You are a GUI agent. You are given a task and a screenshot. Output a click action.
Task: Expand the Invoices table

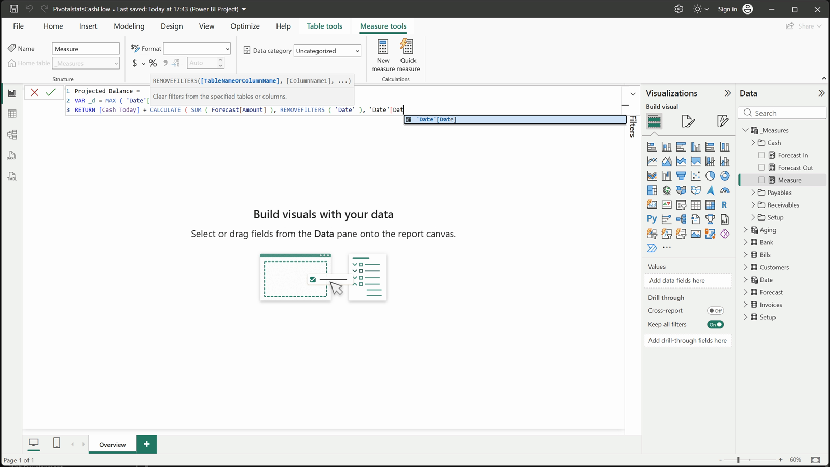tap(745, 305)
